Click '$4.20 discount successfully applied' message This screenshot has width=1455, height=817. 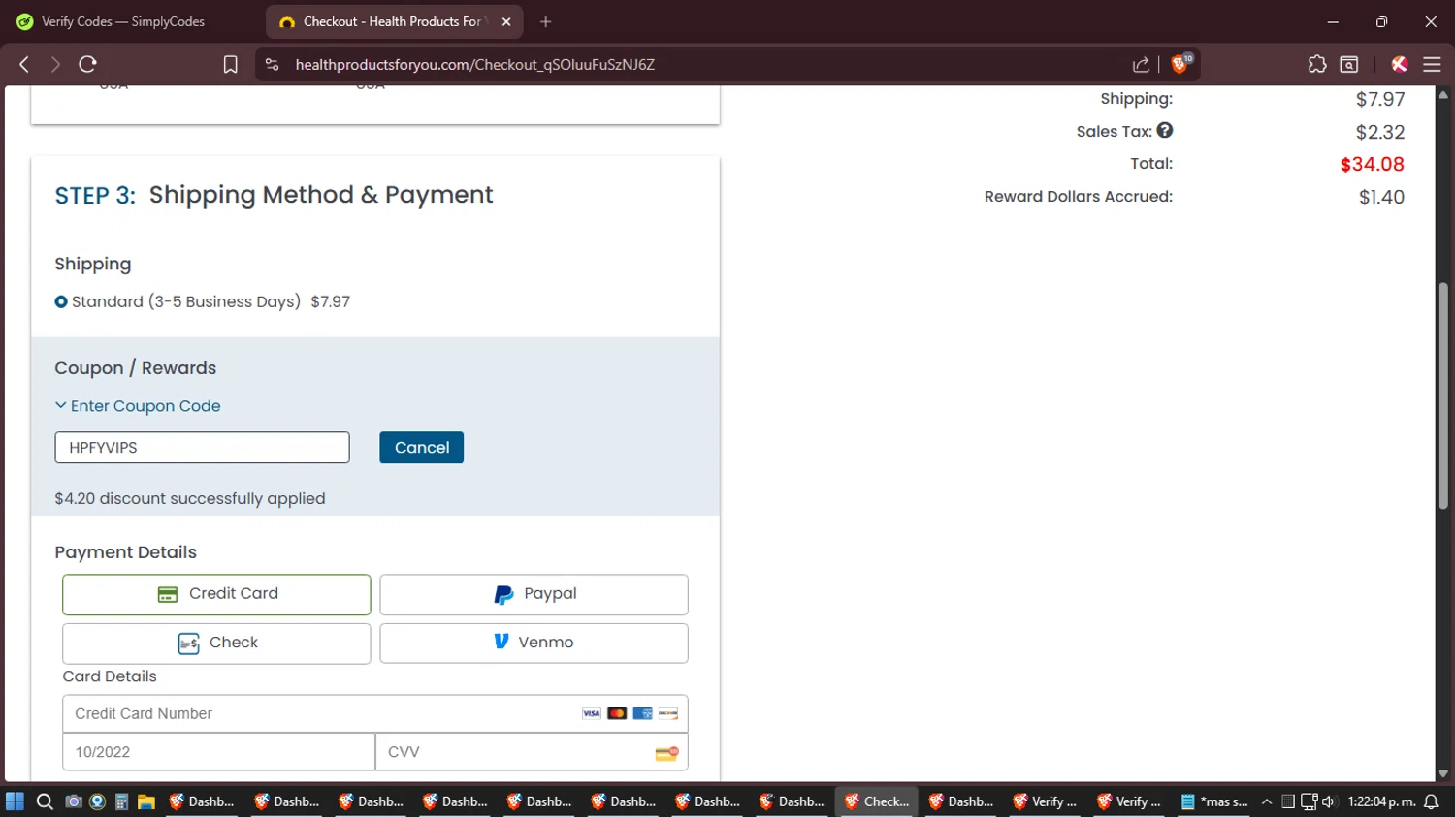tap(190, 498)
